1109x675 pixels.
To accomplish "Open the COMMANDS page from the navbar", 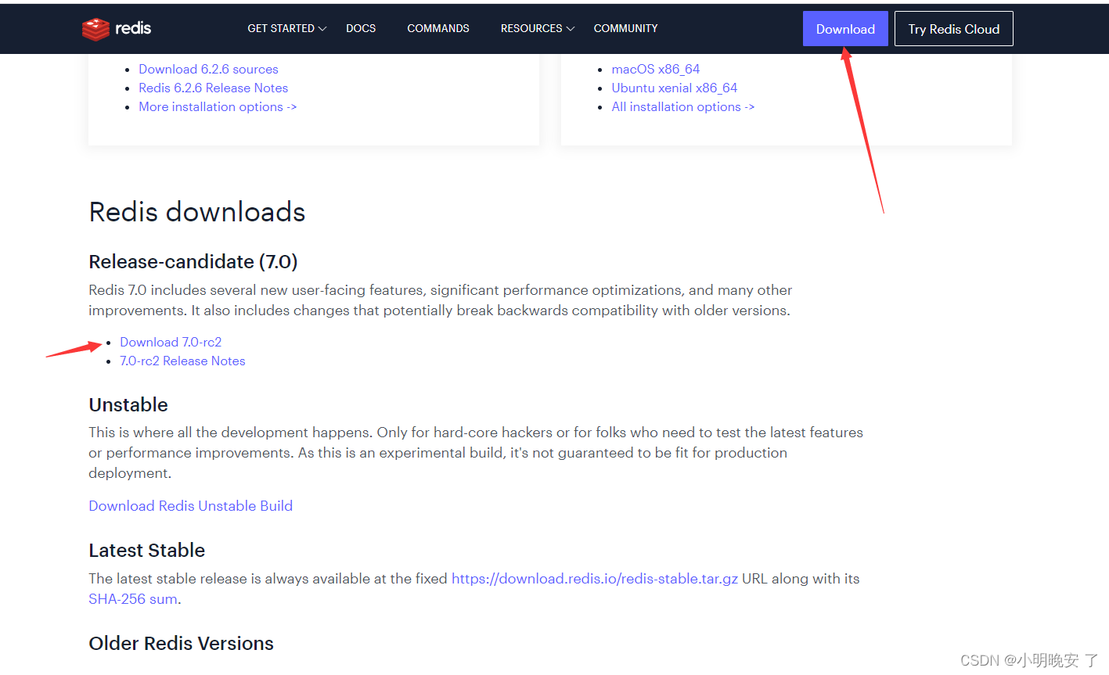I will (x=438, y=28).
